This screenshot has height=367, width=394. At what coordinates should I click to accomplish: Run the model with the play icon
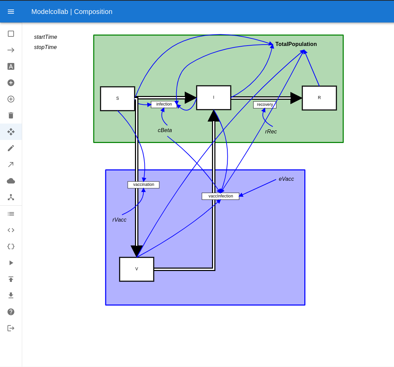(11, 262)
